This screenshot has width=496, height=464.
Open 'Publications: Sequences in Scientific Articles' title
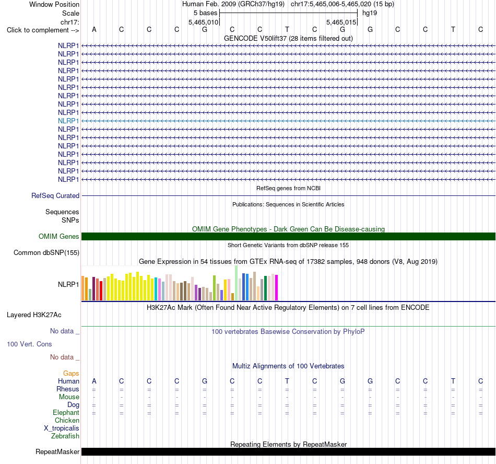pyautogui.click(x=288, y=204)
